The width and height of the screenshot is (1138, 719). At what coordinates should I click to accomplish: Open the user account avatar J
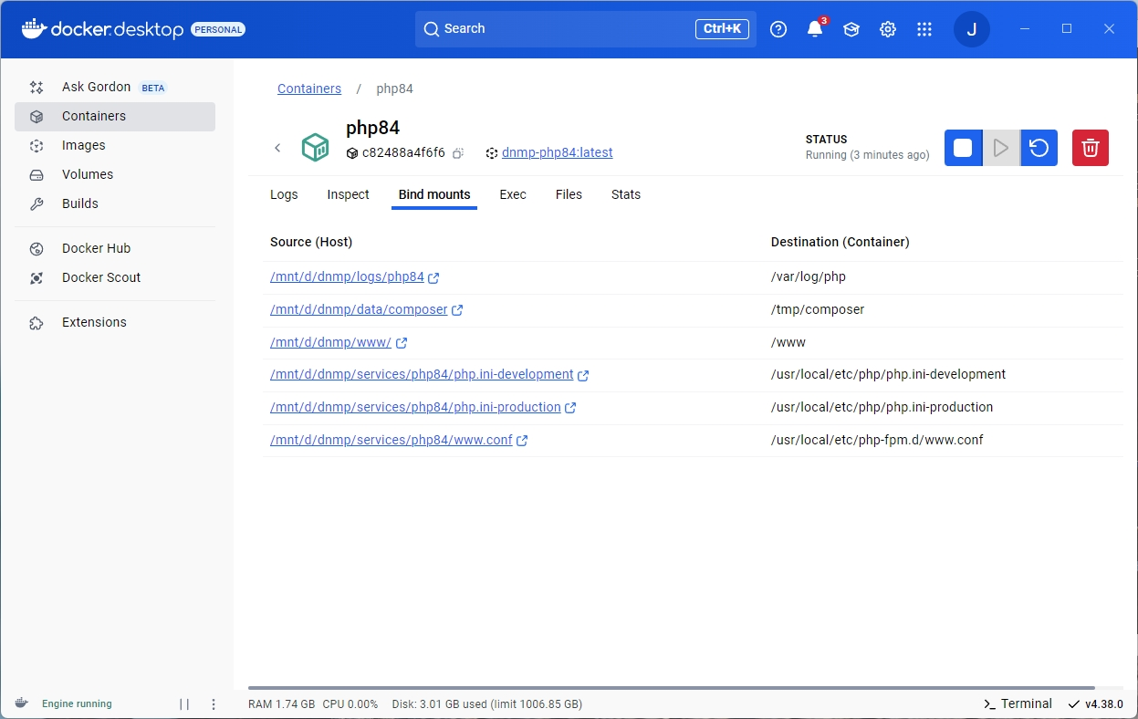(x=972, y=29)
